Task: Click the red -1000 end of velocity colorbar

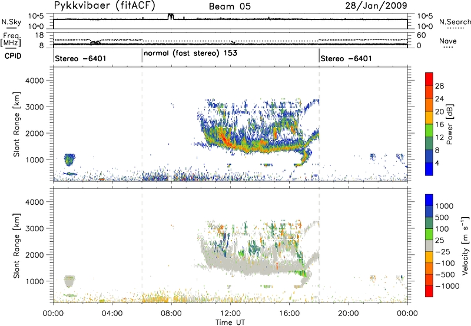Action: (429, 291)
